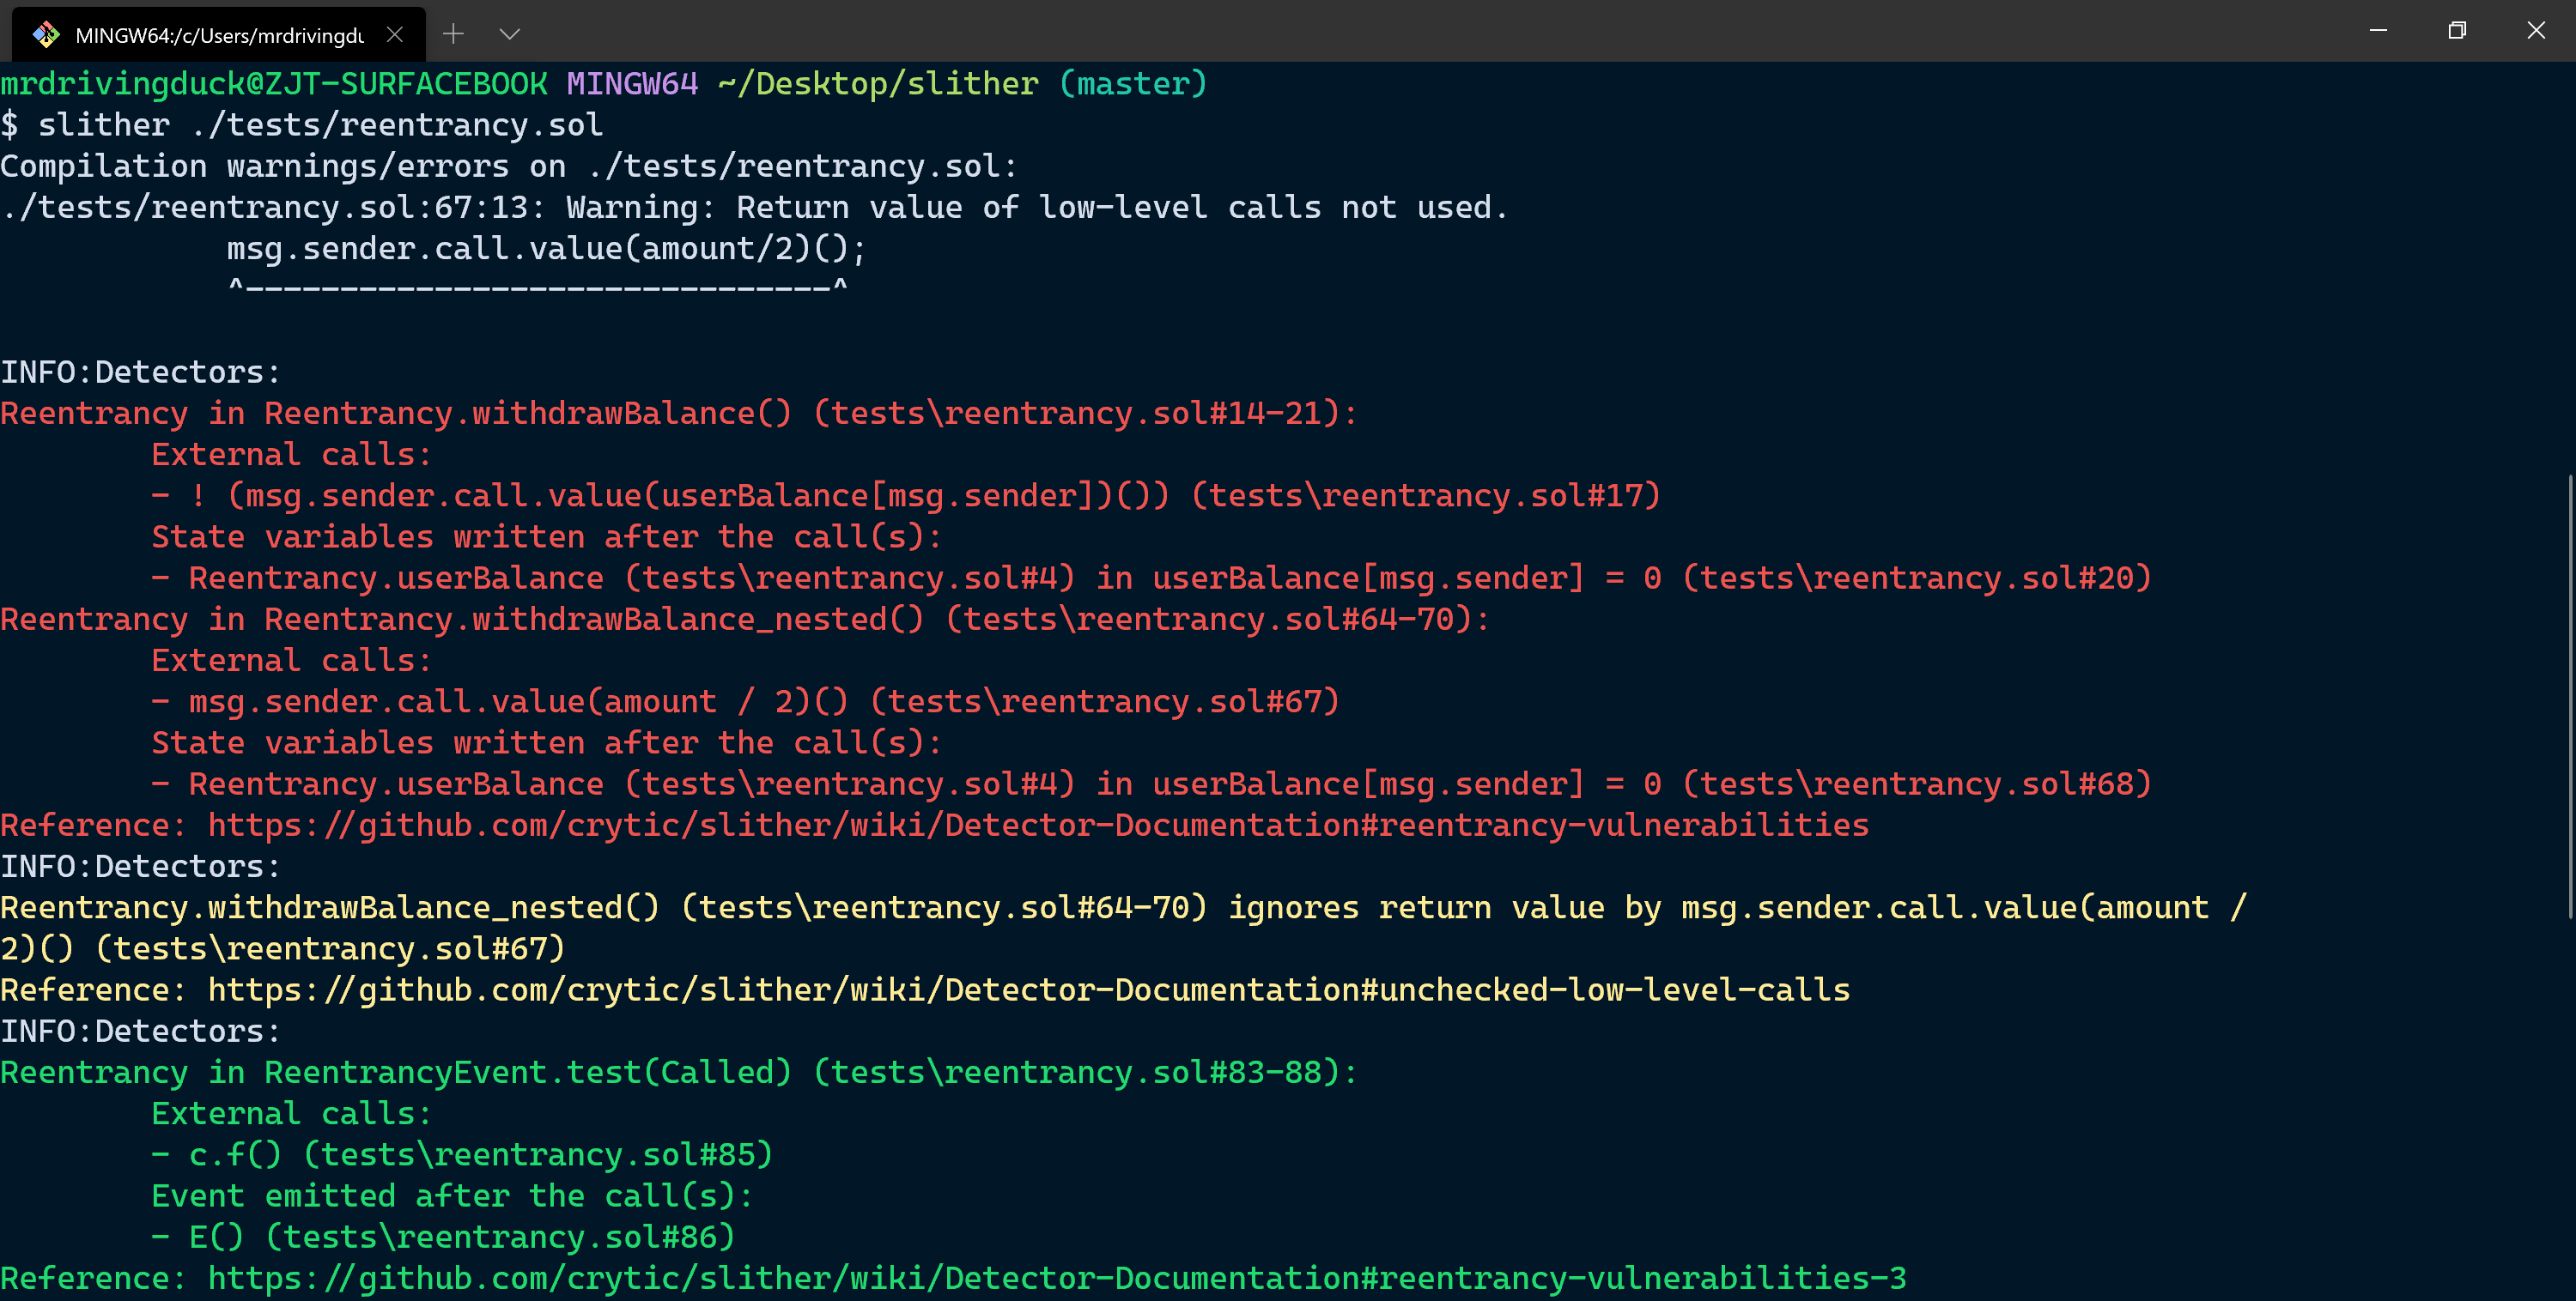Click the green 'External calls:' line
The width and height of the screenshot is (2576, 1301).
(x=291, y=1114)
